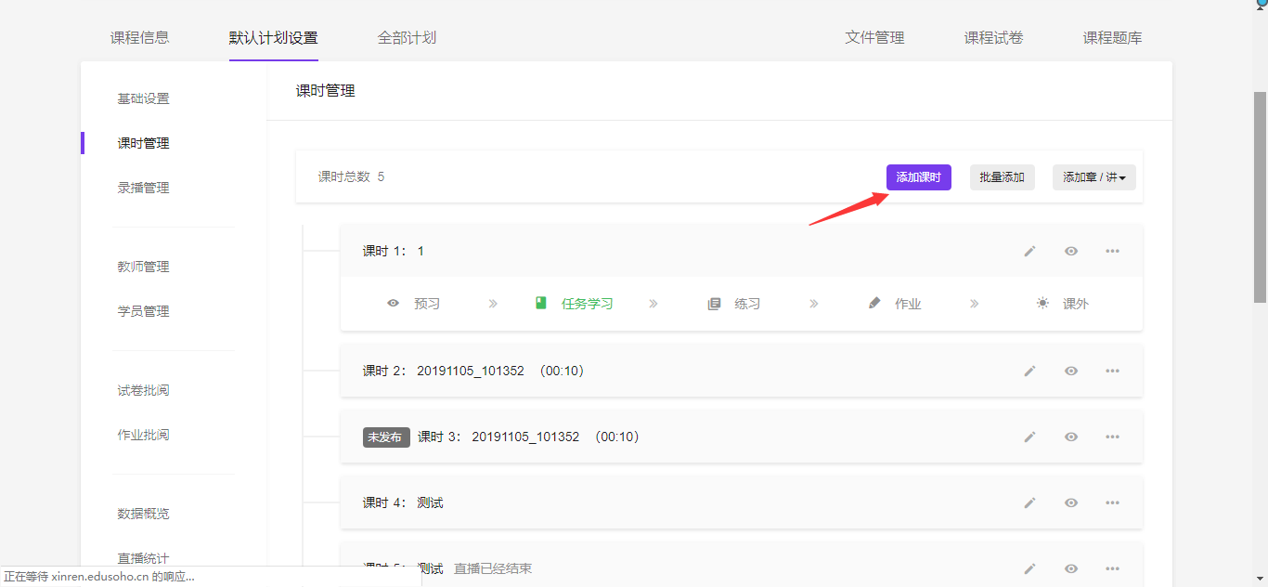Screen dimensions: 1268x587
Task: Open the more options ellipsis for 课时 1
Action: [x=1112, y=251]
